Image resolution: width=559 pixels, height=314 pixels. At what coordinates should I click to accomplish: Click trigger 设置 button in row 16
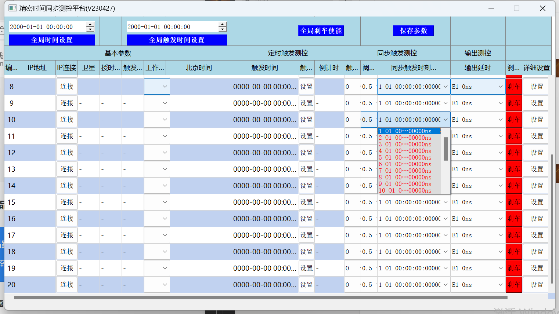click(306, 219)
